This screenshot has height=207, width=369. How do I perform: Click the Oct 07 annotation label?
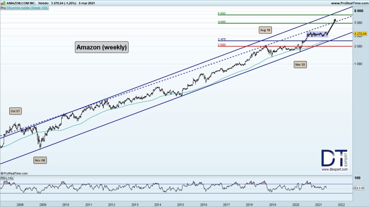[16, 111]
